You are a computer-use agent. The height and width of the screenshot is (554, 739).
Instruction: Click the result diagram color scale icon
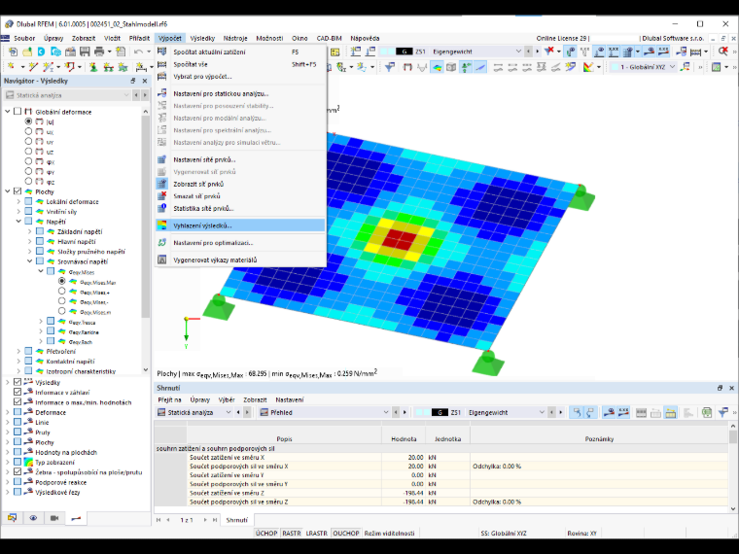pos(587,67)
